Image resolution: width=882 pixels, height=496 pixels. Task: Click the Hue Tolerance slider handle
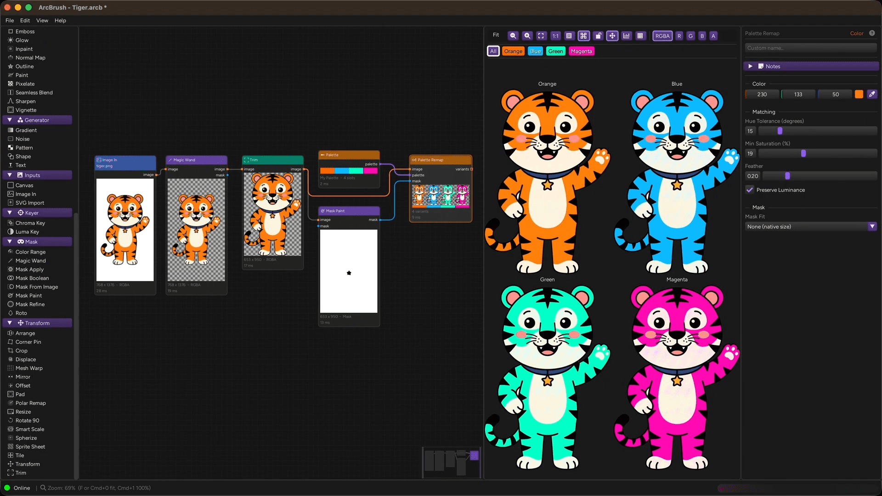pyautogui.click(x=780, y=131)
